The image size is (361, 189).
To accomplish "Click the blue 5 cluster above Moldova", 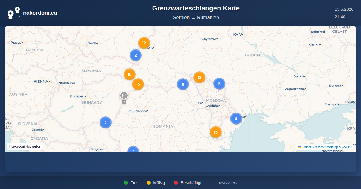I will tap(219, 84).
